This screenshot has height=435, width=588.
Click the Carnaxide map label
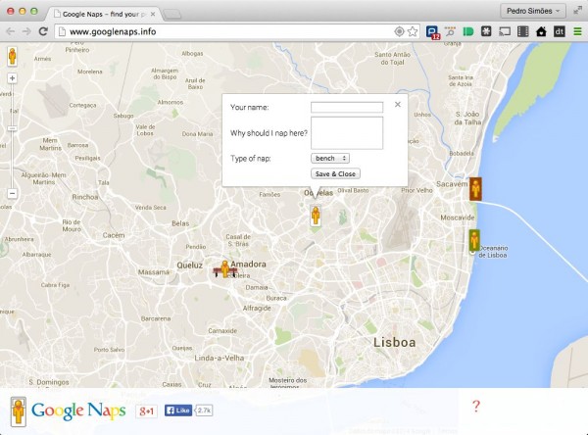click(222, 331)
